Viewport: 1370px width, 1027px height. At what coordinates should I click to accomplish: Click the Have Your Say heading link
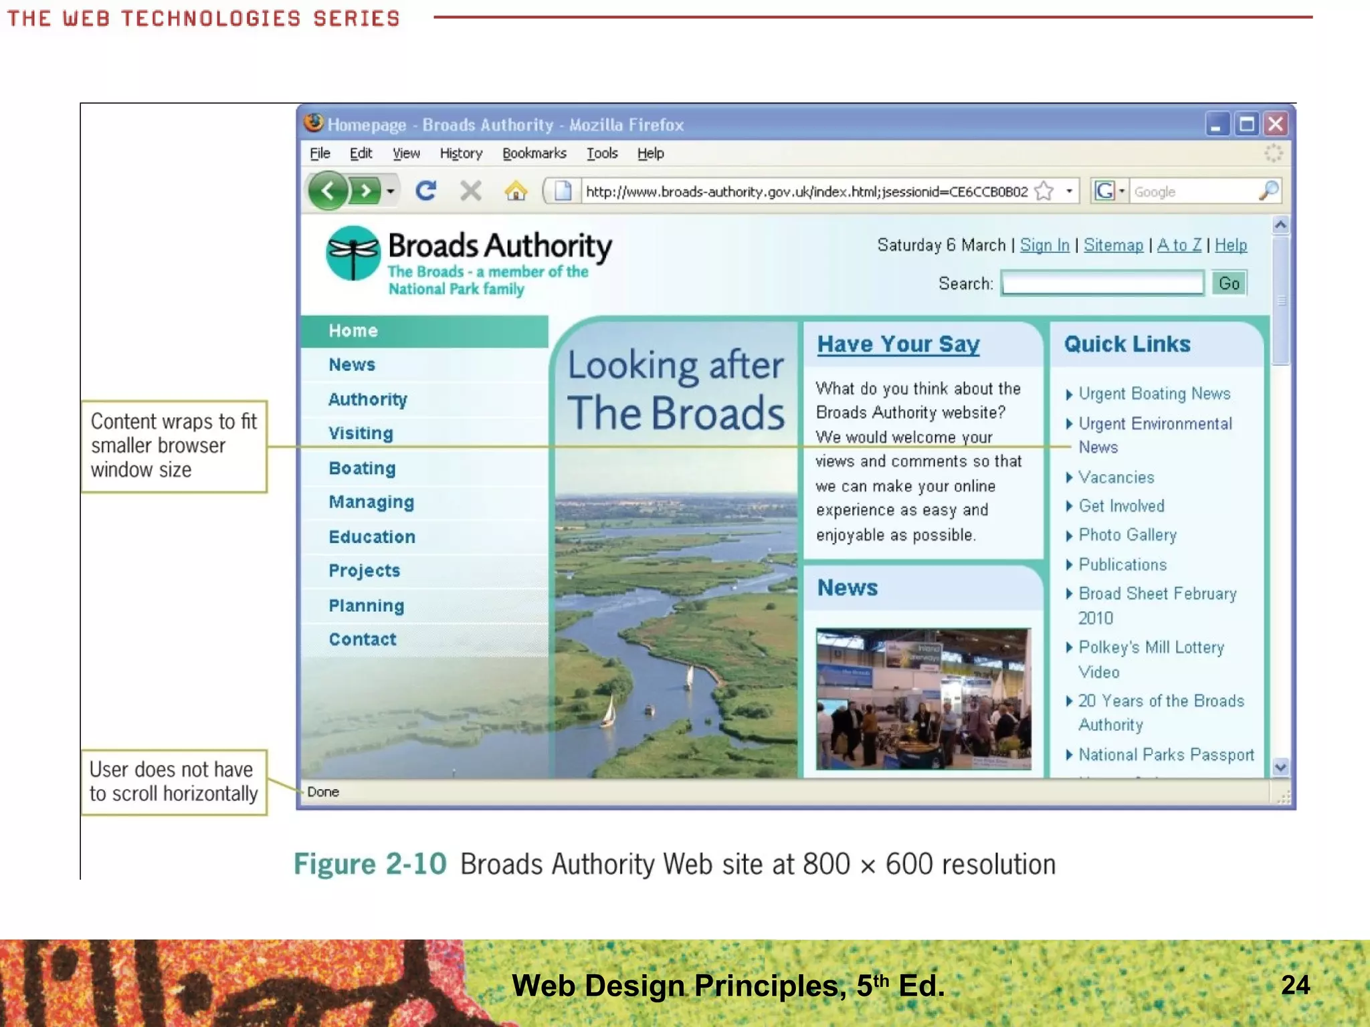pos(898,344)
